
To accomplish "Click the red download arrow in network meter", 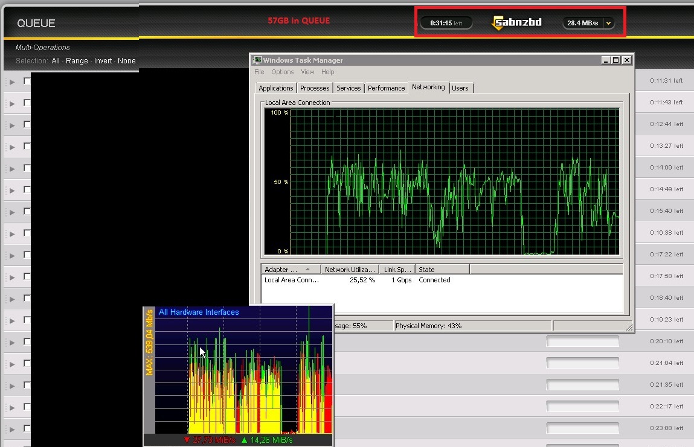I will tap(187, 440).
